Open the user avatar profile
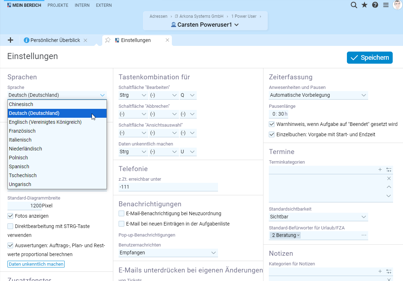 coord(398,5)
